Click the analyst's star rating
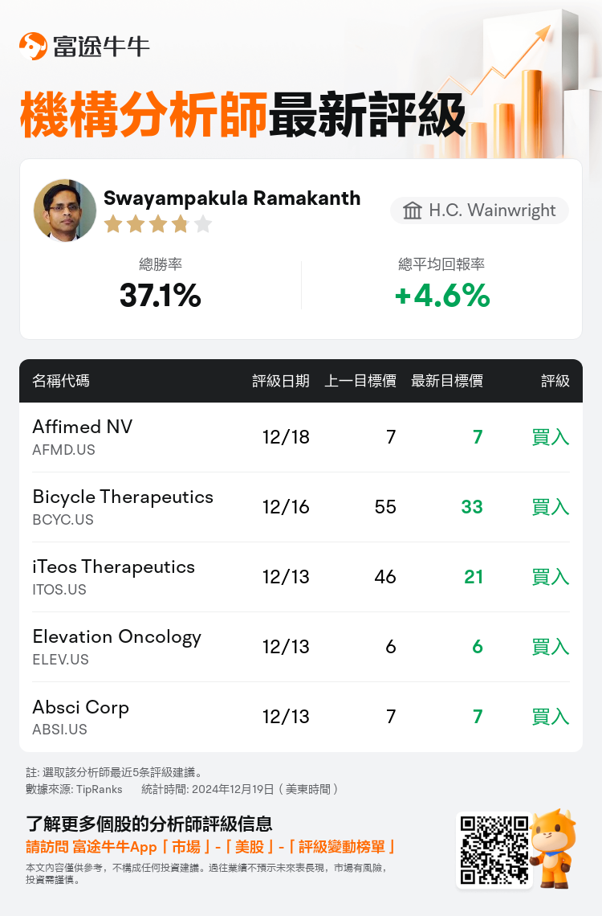The width and height of the screenshot is (602, 916). 158,223
